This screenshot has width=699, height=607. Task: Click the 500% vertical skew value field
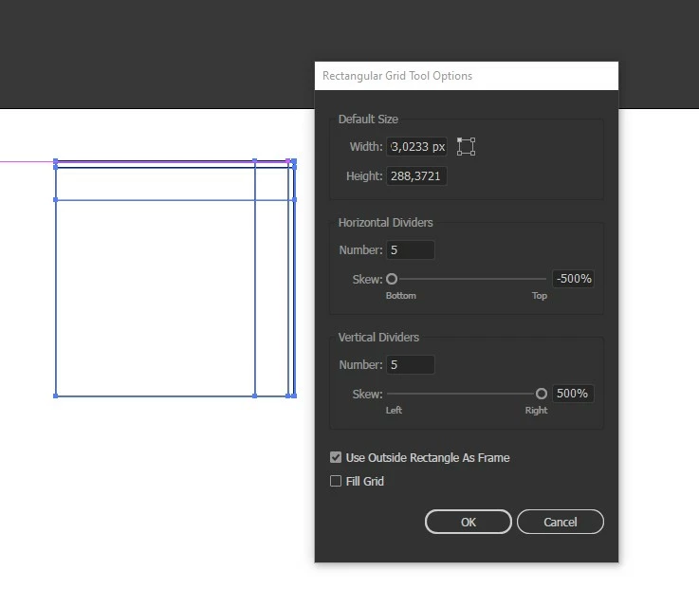point(573,394)
